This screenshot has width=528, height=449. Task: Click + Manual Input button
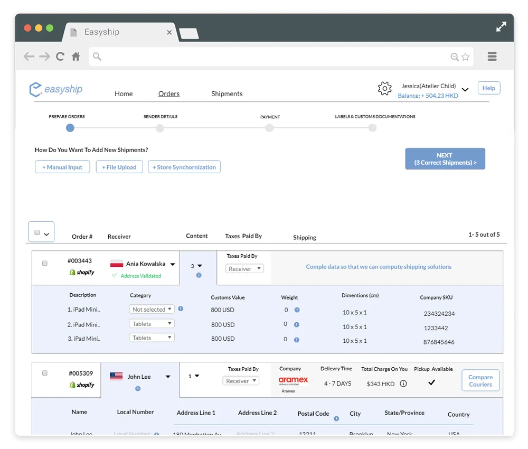62,167
